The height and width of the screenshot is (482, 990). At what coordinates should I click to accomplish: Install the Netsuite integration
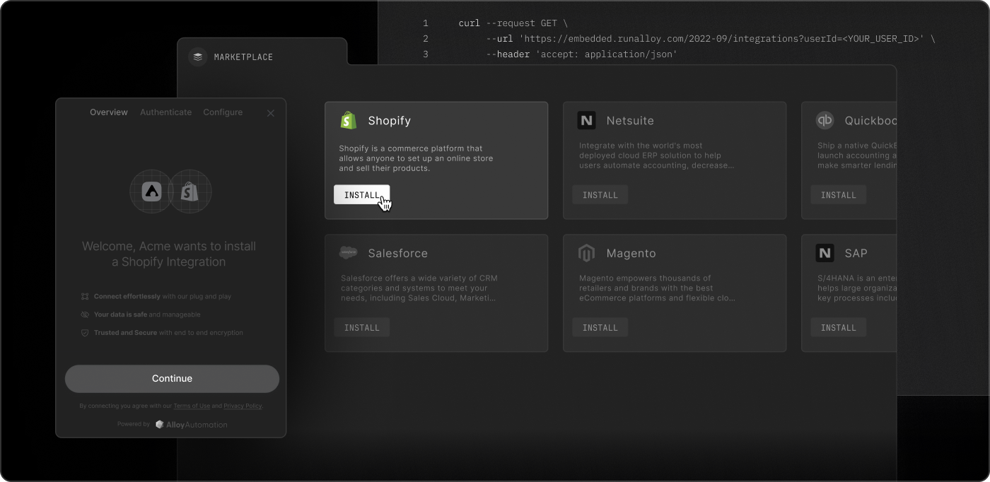600,195
